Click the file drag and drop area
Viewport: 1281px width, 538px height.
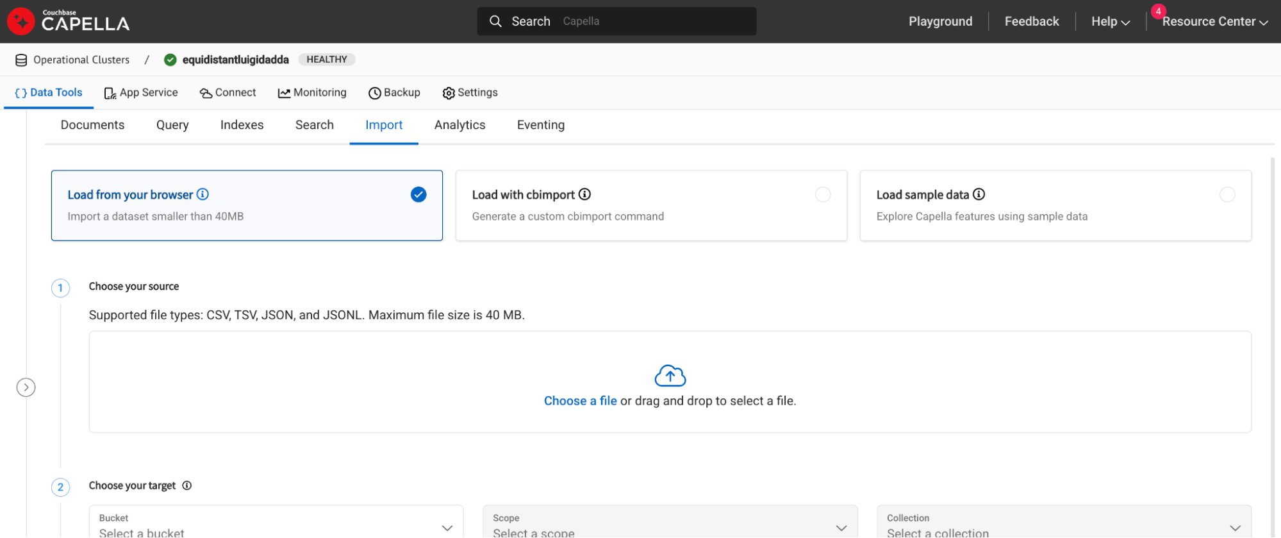670,382
